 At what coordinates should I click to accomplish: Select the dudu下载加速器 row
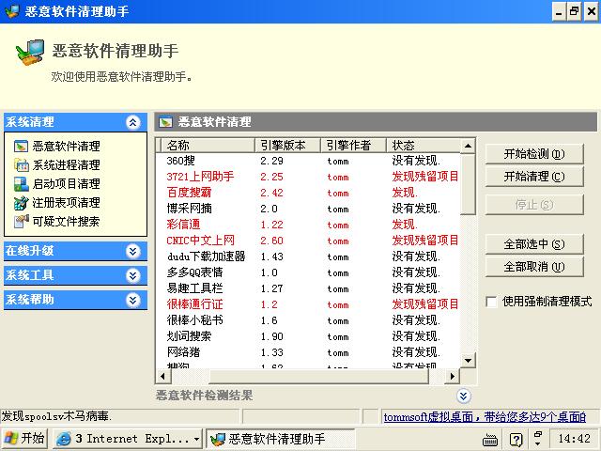coord(308,257)
